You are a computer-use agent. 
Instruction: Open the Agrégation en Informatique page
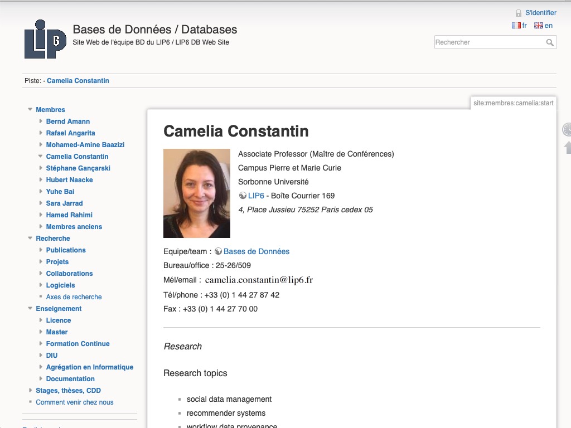click(x=89, y=367)
